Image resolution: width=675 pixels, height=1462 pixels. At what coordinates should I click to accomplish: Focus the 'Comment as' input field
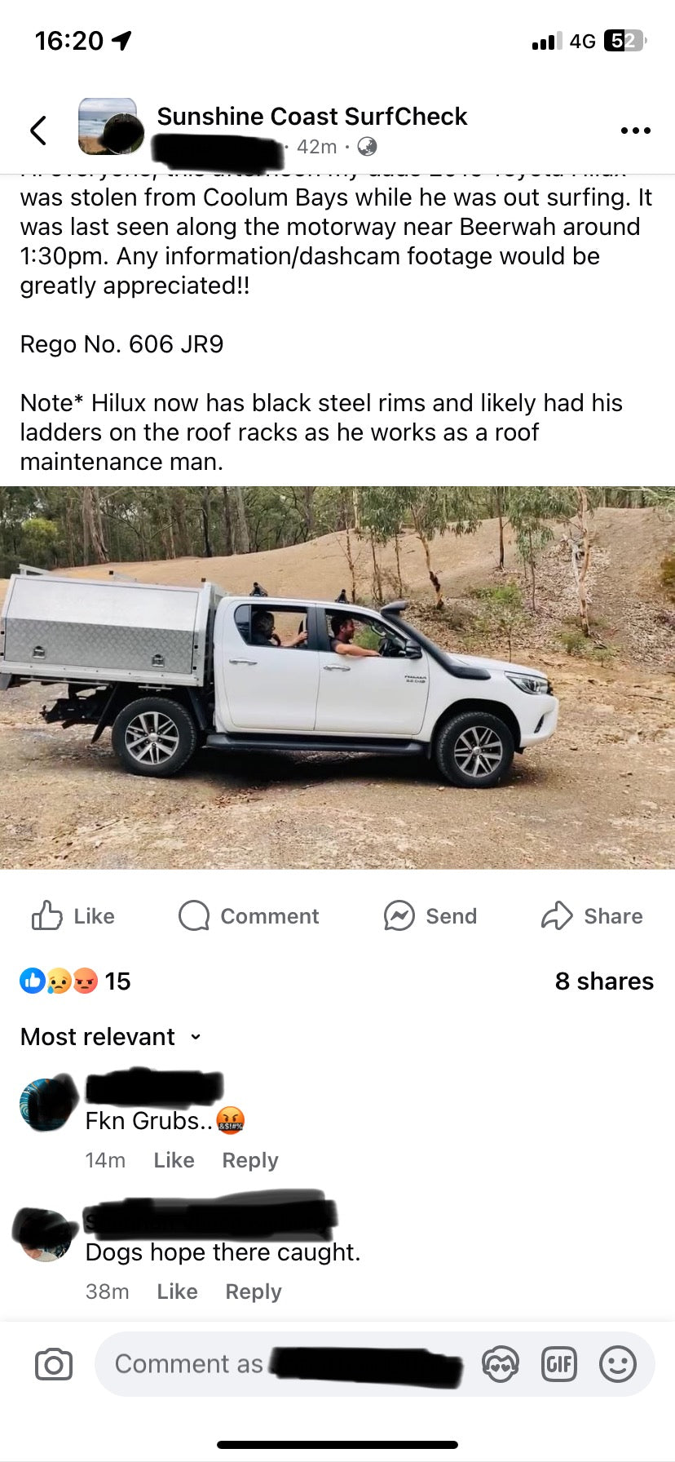point(285,1364)
